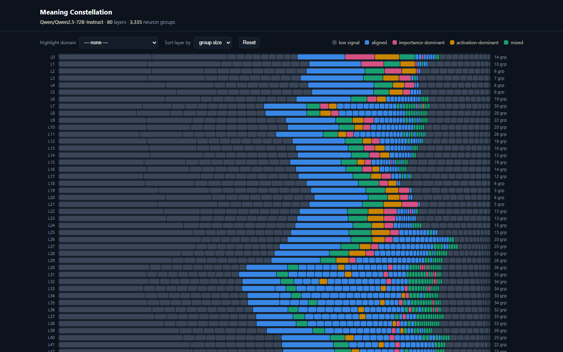Image resolution: width=563 pixels, height=352 pixels.
Task: Select the large blue segment in row L13
Action: [322, 149]
